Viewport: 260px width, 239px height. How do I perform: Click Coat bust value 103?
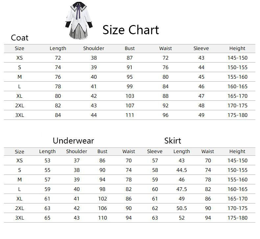tap(130, 96)
